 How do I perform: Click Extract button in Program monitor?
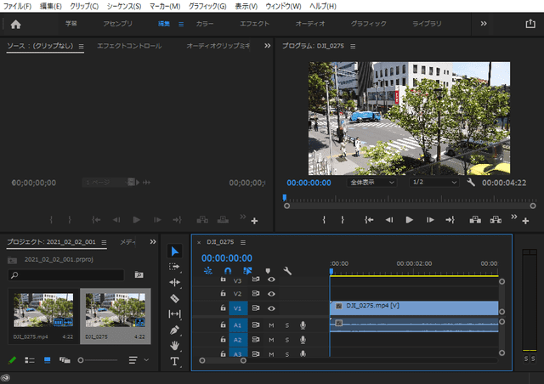[496, 219]
